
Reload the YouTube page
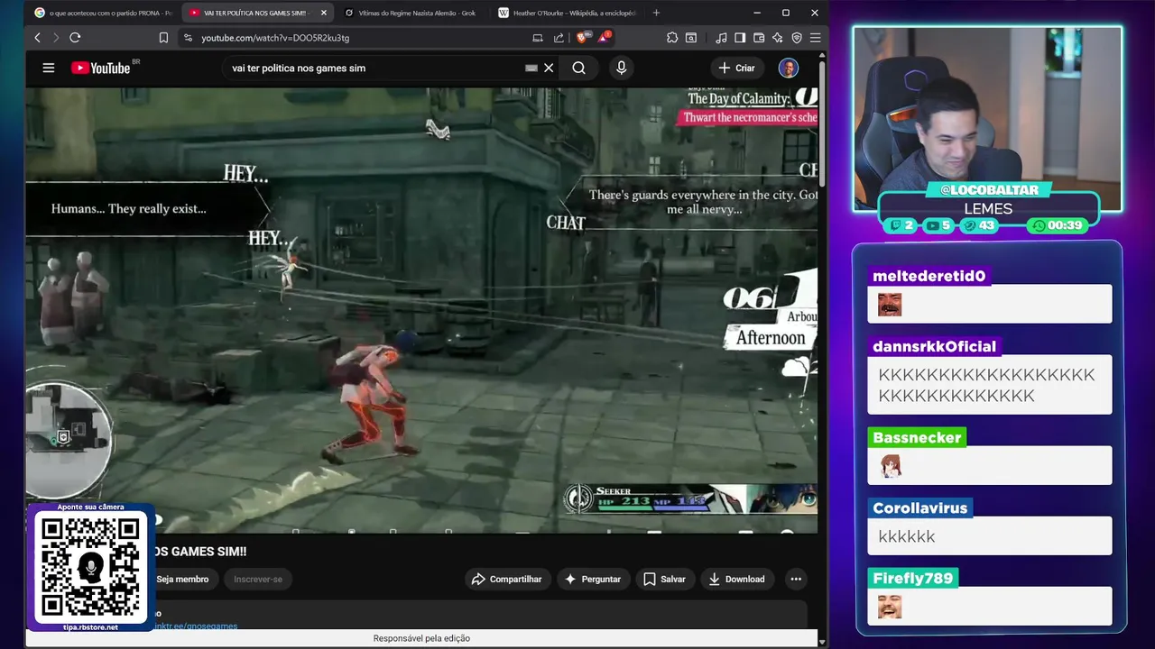tap(75, 38)
